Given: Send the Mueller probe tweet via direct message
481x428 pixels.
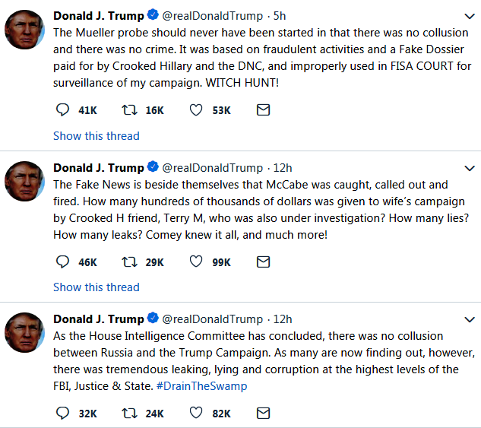Looking at the screenshot, I should pos(263,109).
